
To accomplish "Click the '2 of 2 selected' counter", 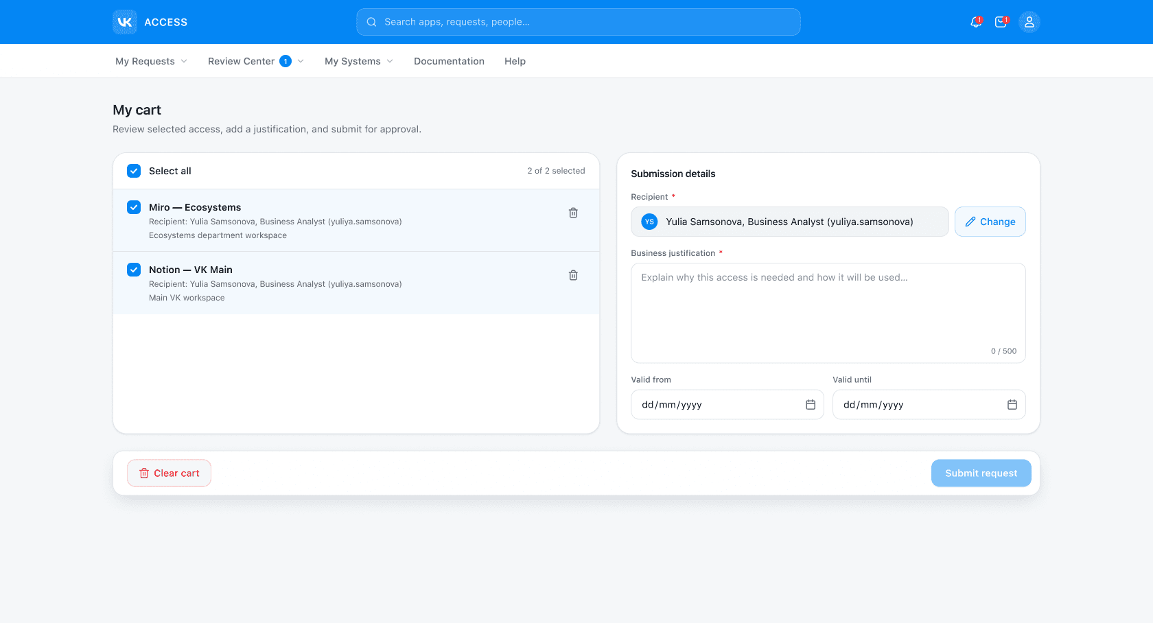I will pos(556,171).
